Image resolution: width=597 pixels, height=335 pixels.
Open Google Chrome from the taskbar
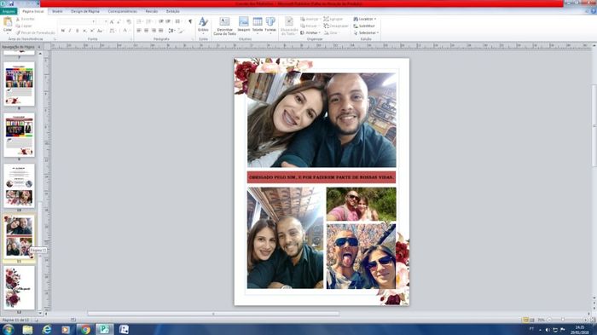[x=85, y=329]
